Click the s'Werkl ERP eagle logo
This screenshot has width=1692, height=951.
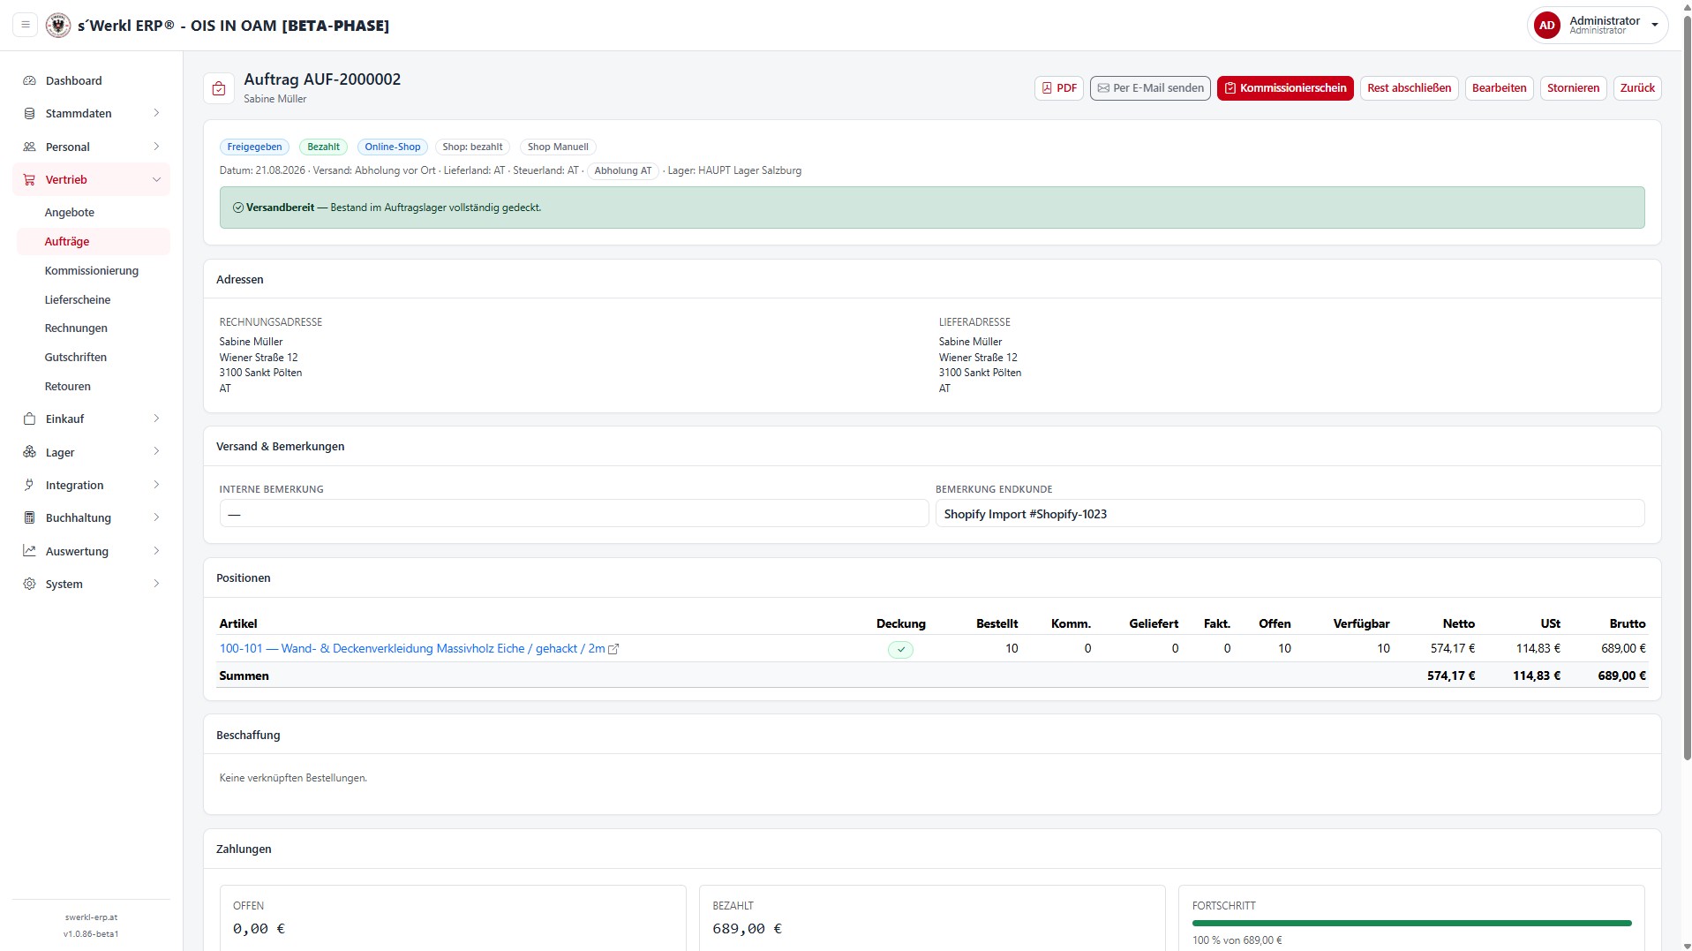(x=58, y=25)
